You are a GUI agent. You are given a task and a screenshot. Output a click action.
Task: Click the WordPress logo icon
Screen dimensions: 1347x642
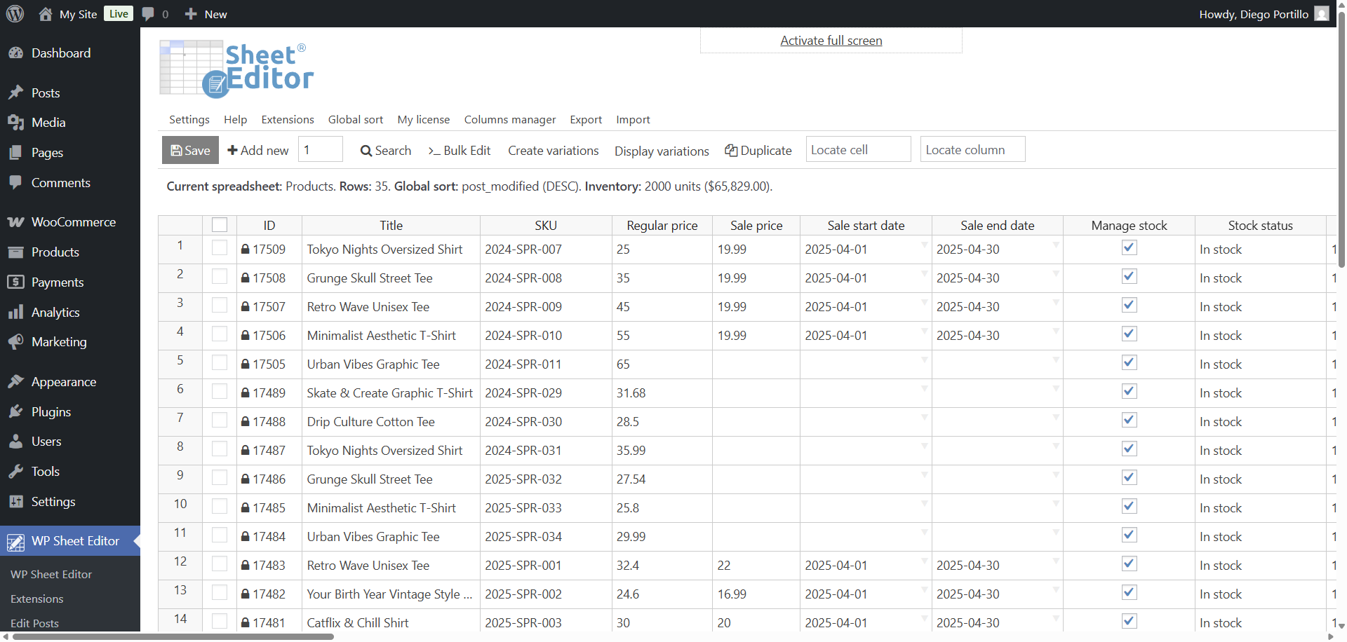click(15, 14)
